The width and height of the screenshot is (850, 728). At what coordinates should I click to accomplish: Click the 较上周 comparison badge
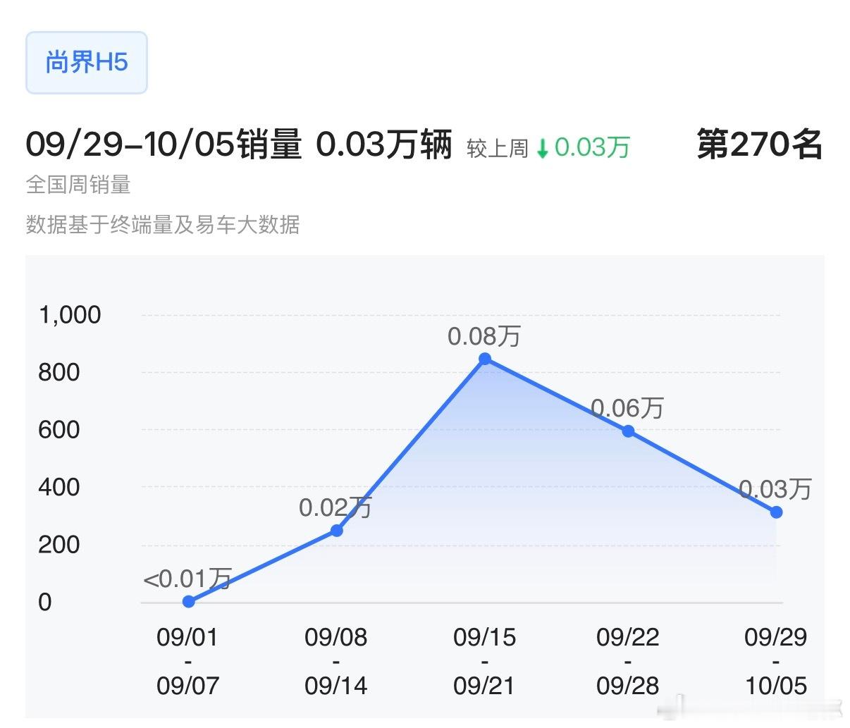tap(498, 148)
